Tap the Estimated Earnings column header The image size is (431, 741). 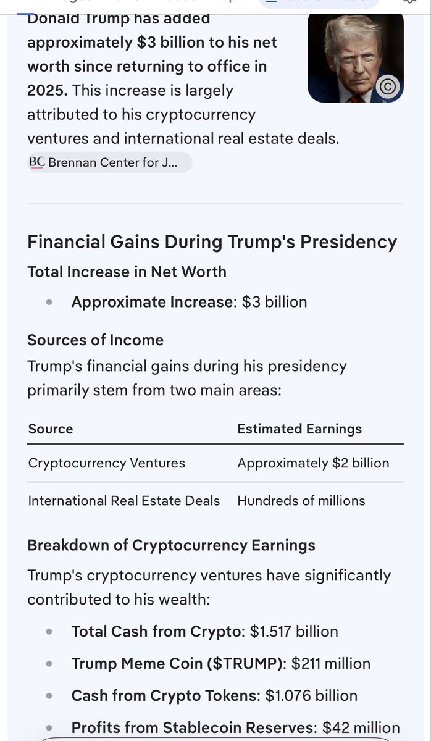click(299, 429)
